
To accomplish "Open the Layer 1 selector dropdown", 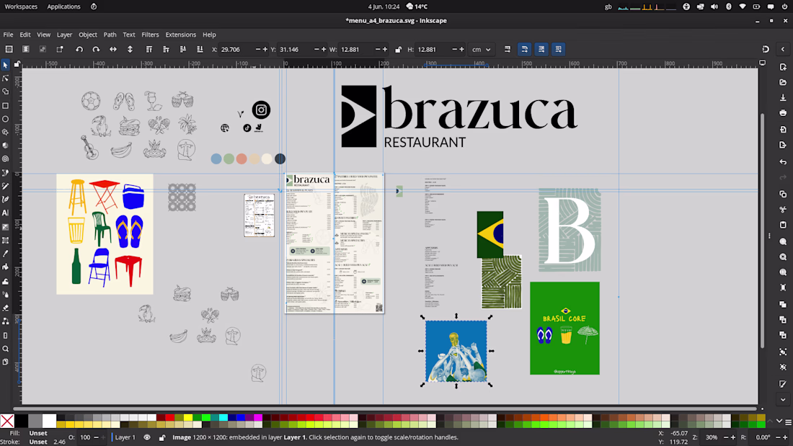I will tap(125, 437).
